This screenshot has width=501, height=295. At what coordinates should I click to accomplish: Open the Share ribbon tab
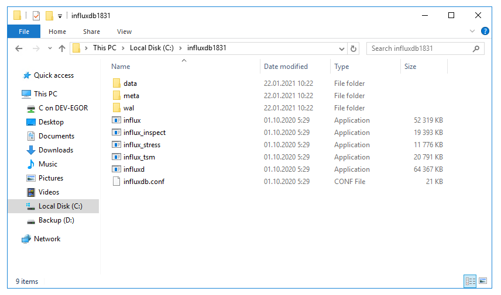pyautogui.click(x=91, y=32)
